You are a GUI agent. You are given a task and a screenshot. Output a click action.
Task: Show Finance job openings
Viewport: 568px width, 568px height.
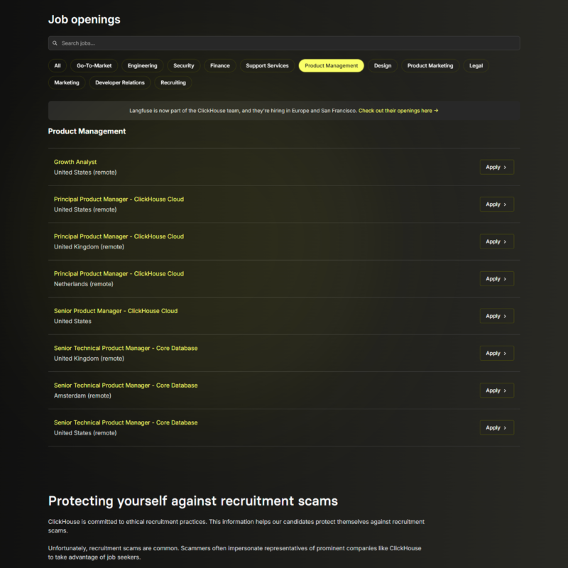coord(220,66)
